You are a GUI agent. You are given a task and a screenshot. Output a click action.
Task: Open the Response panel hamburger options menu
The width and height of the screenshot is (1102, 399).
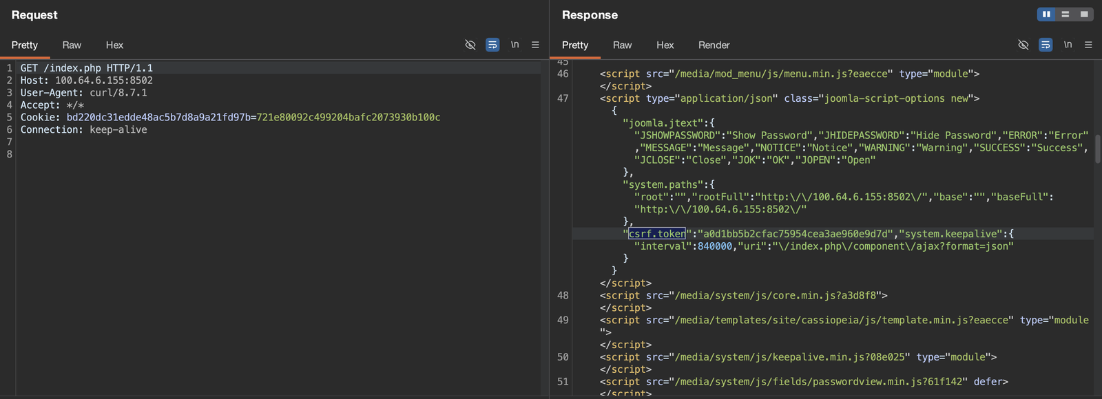click(x=1088, y=45)
